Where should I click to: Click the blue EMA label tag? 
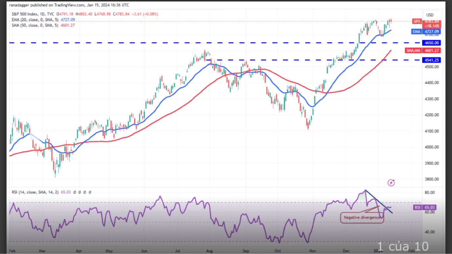click(x=417, y=31)
